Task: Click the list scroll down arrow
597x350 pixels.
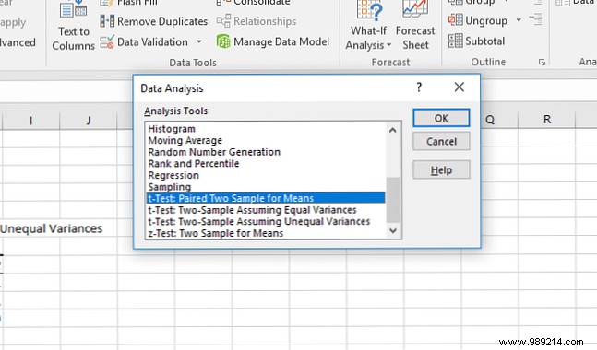Action: (x=393, y=230)
